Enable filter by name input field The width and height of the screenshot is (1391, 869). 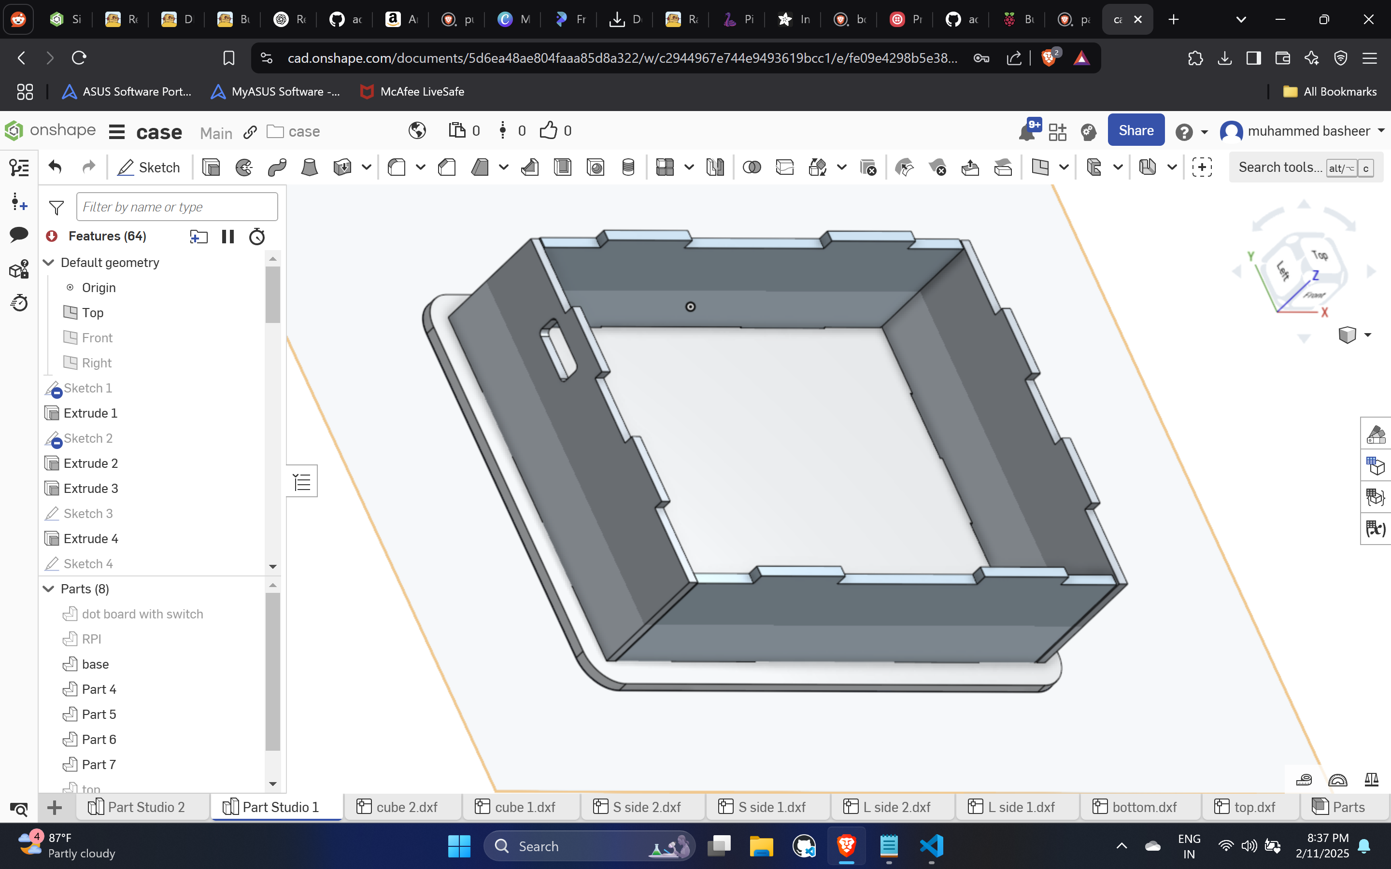(x=177, y=206)
